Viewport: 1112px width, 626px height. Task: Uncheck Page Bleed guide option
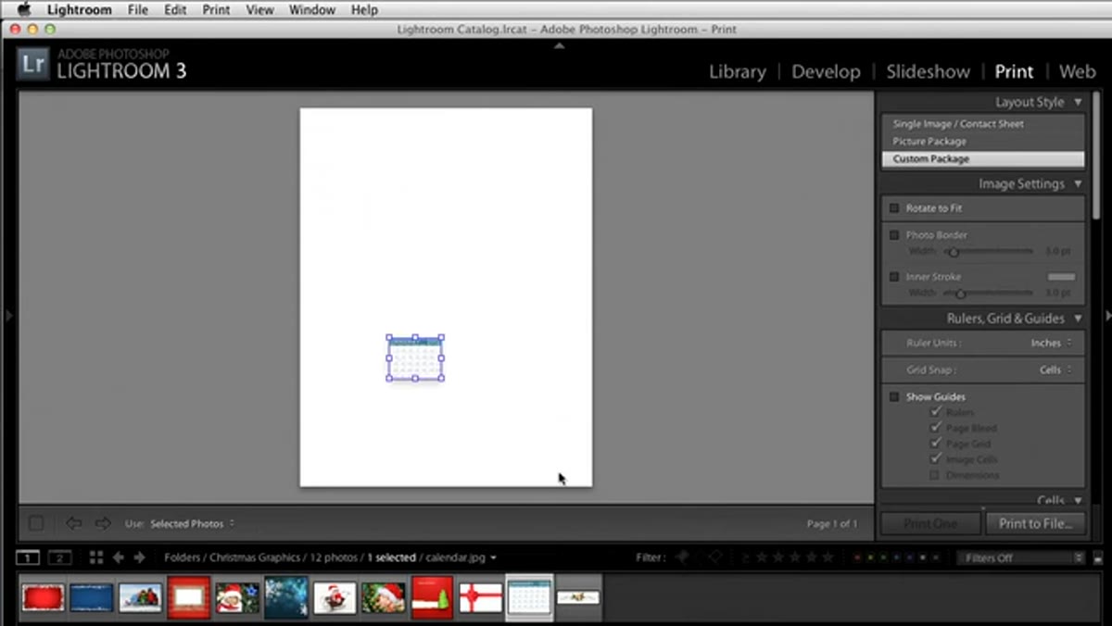(x=935, y=428)
